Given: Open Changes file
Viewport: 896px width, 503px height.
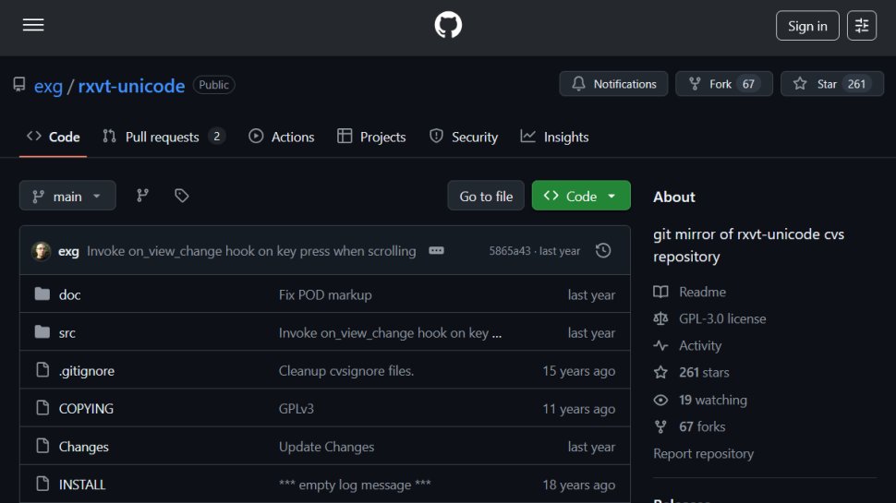Looking at the screenshot, I should [x=83, y=447].
